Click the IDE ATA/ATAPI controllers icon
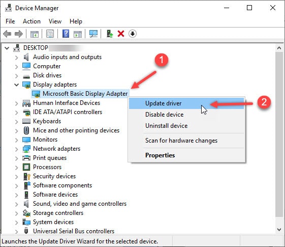This screenshot has width=285, height=247. tap(26, 112)
